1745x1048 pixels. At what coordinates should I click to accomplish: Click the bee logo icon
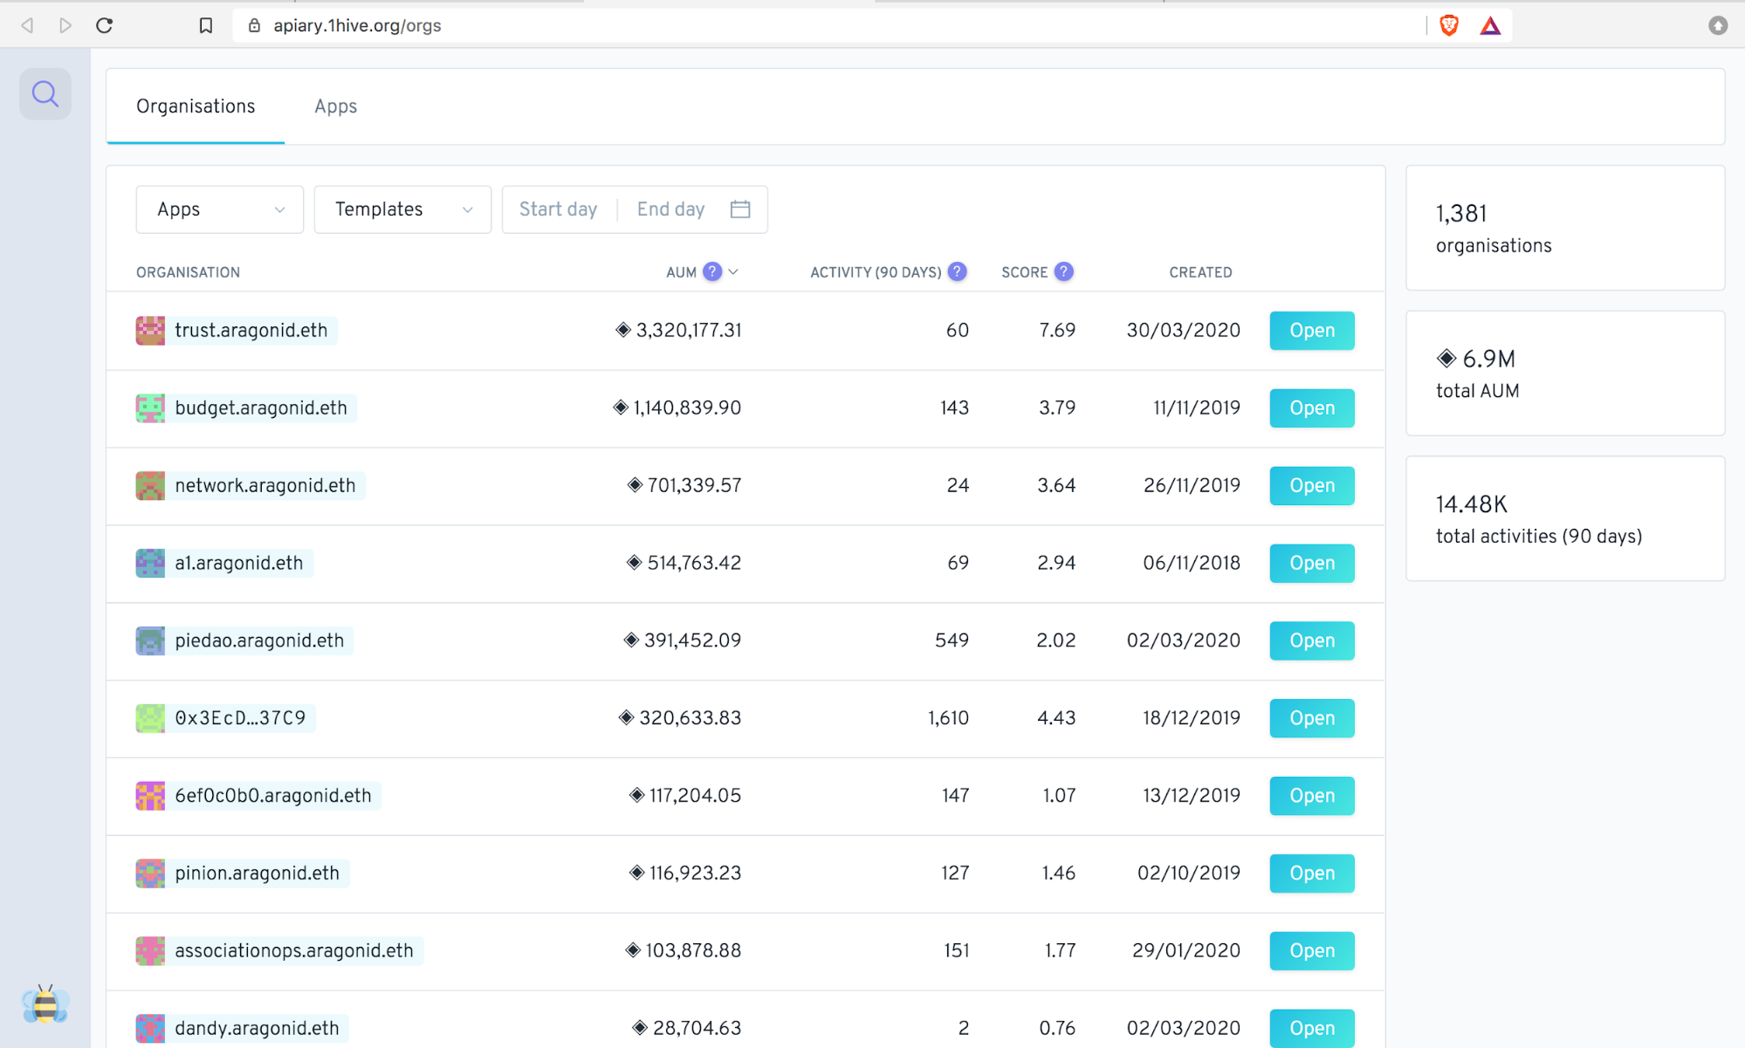pyautogui.click(x=45, y=1005)
